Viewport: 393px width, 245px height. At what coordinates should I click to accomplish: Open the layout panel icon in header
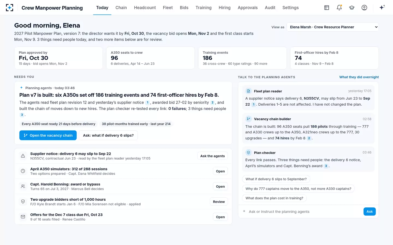(327, 8)
